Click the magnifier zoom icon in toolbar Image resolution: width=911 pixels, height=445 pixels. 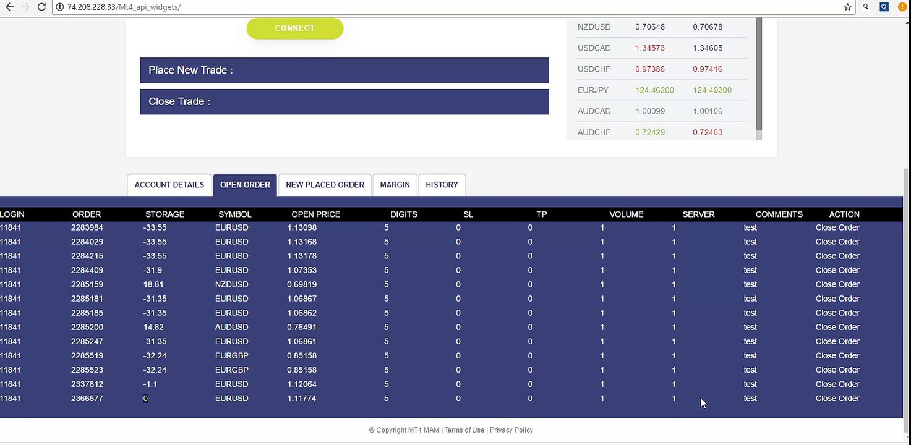pyautogui.click(x=866, y=7)
